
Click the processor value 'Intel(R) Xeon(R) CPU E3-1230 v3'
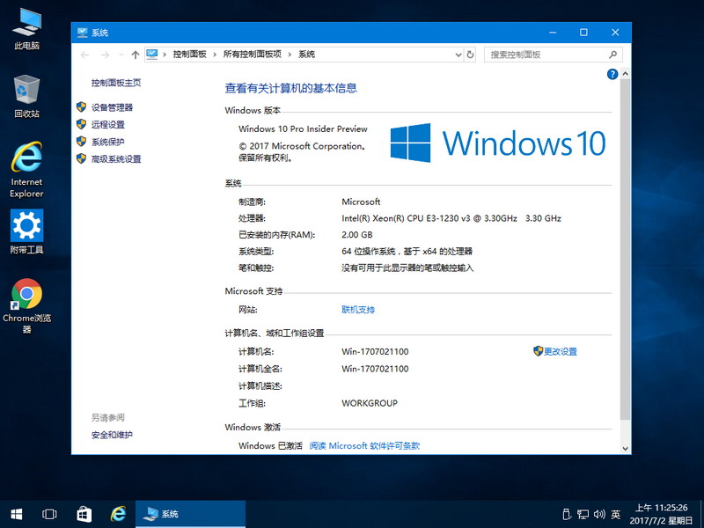[x=406, y=218]
